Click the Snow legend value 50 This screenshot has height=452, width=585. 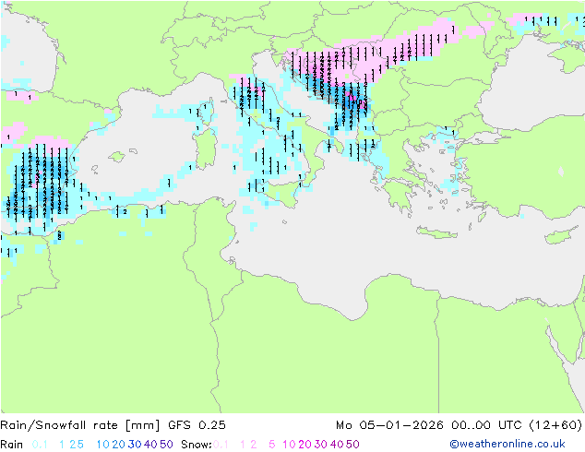coord(352,445)
